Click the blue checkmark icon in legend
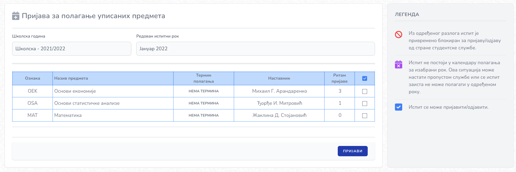The width and height of the screenshot is (516, 172). click(399, 107)
